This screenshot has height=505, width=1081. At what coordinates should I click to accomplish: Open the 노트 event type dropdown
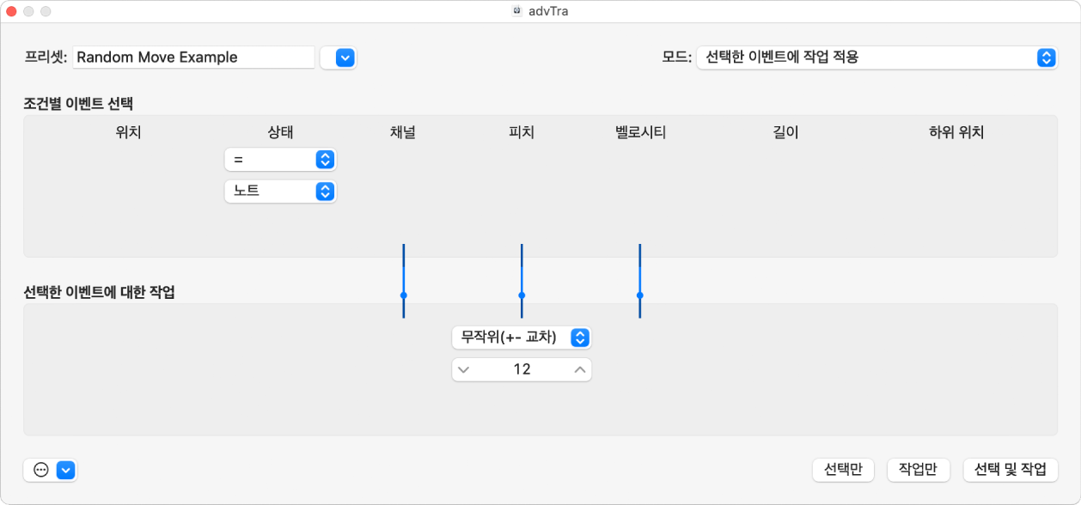(x=281, y=191)
